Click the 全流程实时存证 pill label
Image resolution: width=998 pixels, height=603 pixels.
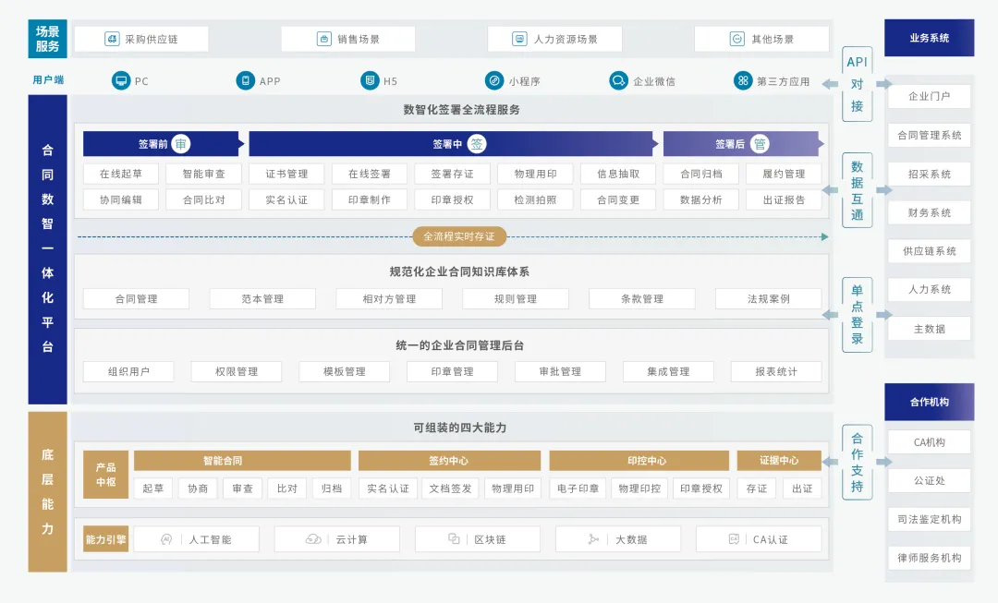[x=459, y=236]
